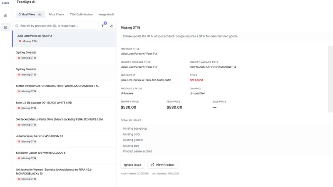Click the View Product button
Image resolution: width=333 pixels, height=187 pixels.
163,165
